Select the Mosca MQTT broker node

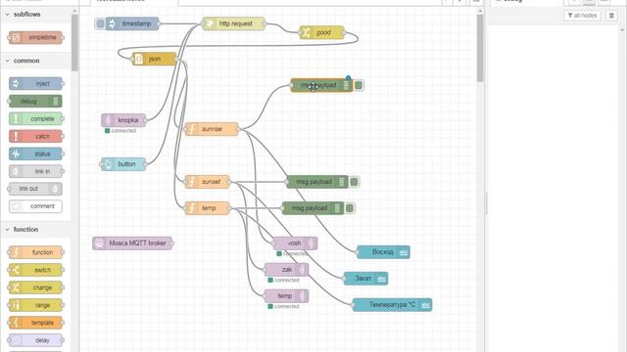click(132, 243)
